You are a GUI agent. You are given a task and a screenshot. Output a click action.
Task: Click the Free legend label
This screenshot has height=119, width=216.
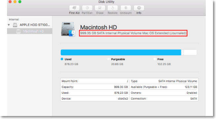pos(160,59)
